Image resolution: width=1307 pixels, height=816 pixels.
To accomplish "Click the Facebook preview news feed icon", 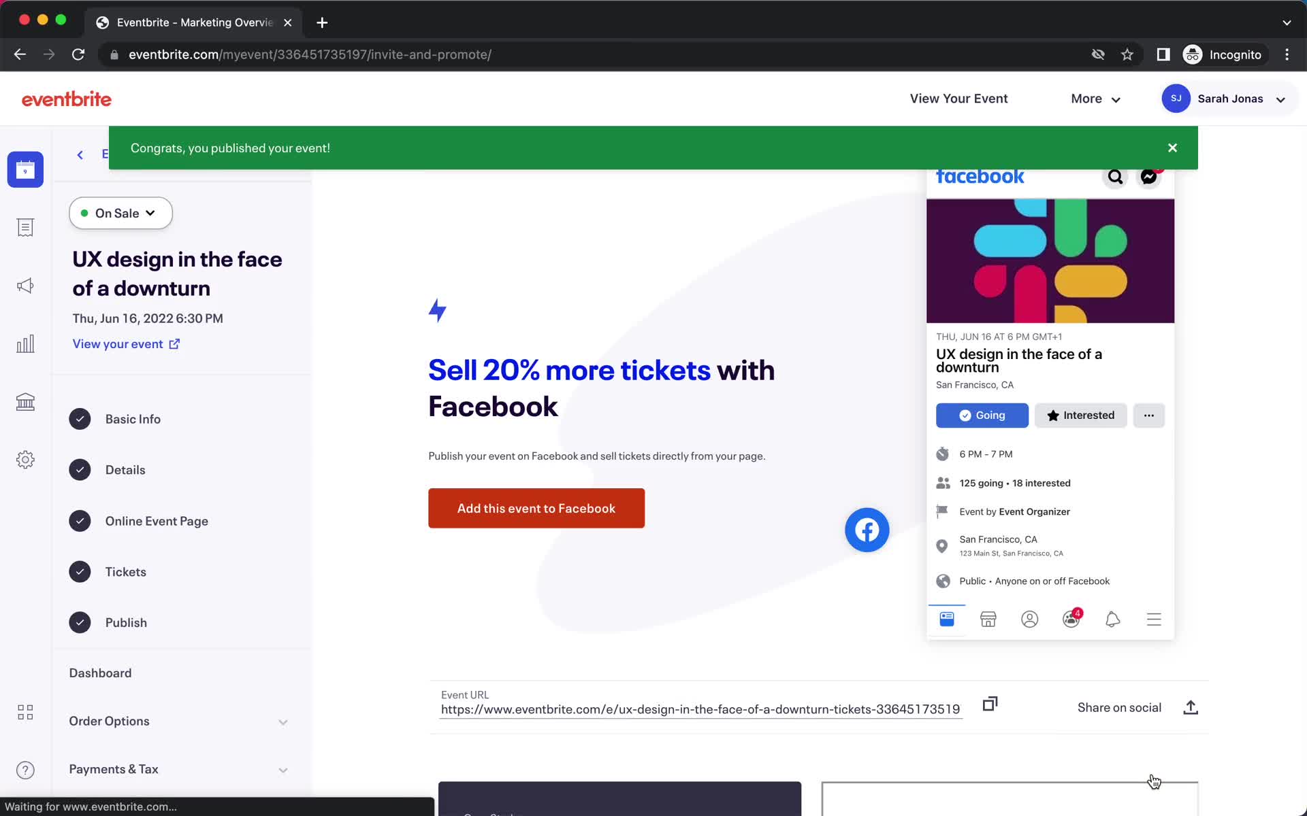I will [947, 619].
